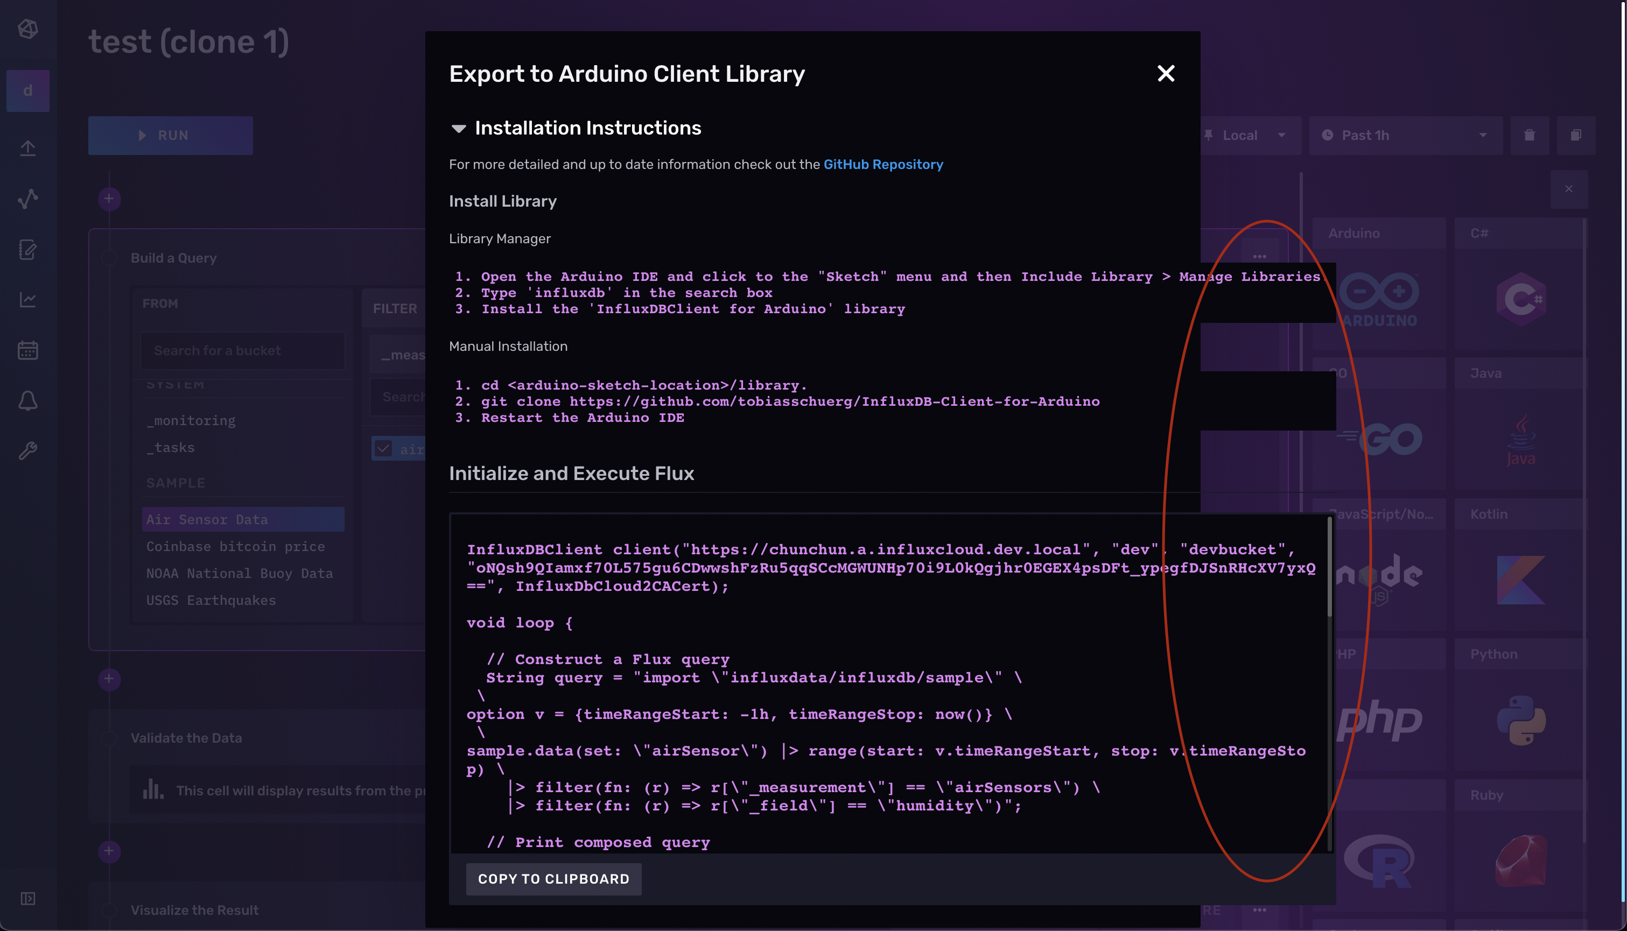Open Alerts bell icon in sidebar
The height and width of the screenshot is (931, 1627).
tap(27, 401)
